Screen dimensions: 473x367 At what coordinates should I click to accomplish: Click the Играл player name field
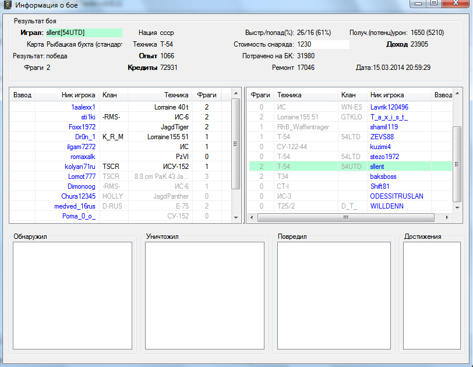point(84,33)
